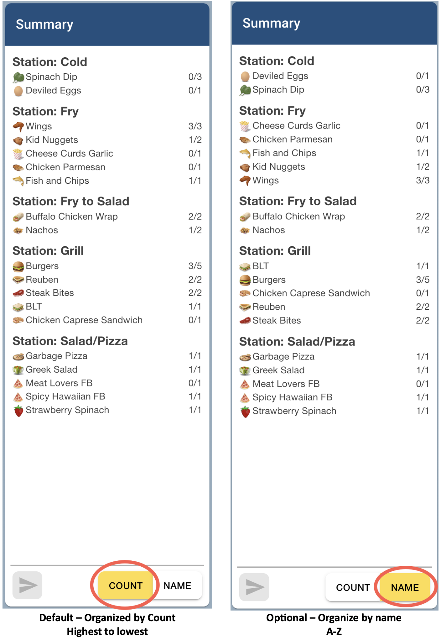Viewport: 441px width, 640px height.
Task: Select the Fish and Chips item in the right panel
Action: 284,153
